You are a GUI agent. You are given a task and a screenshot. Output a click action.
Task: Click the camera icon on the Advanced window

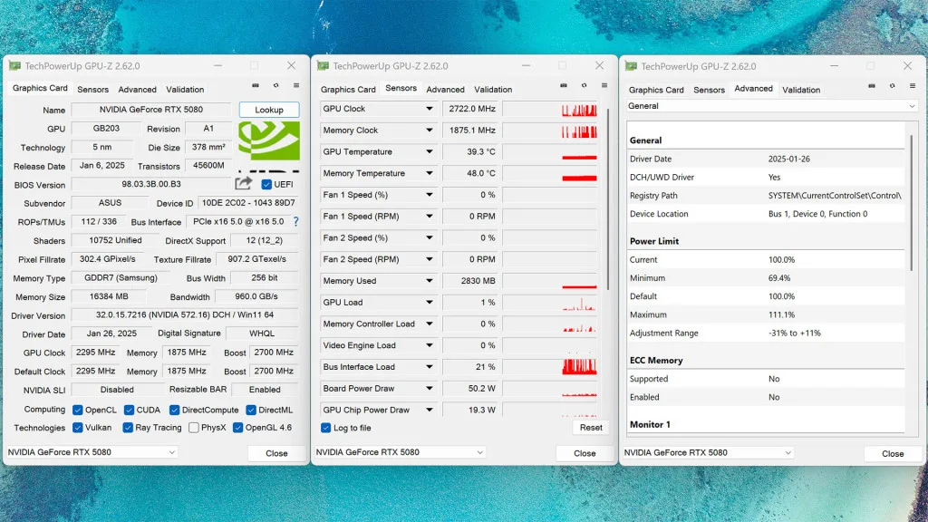[x=872, y=85]
